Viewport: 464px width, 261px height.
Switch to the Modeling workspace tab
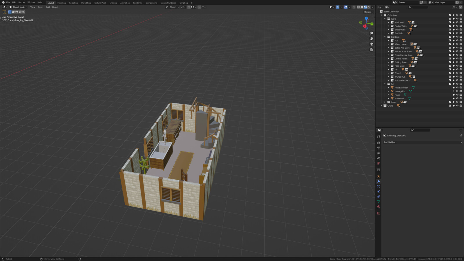click(x=61, y=3)
